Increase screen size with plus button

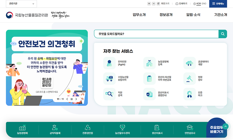coord(149,4)
